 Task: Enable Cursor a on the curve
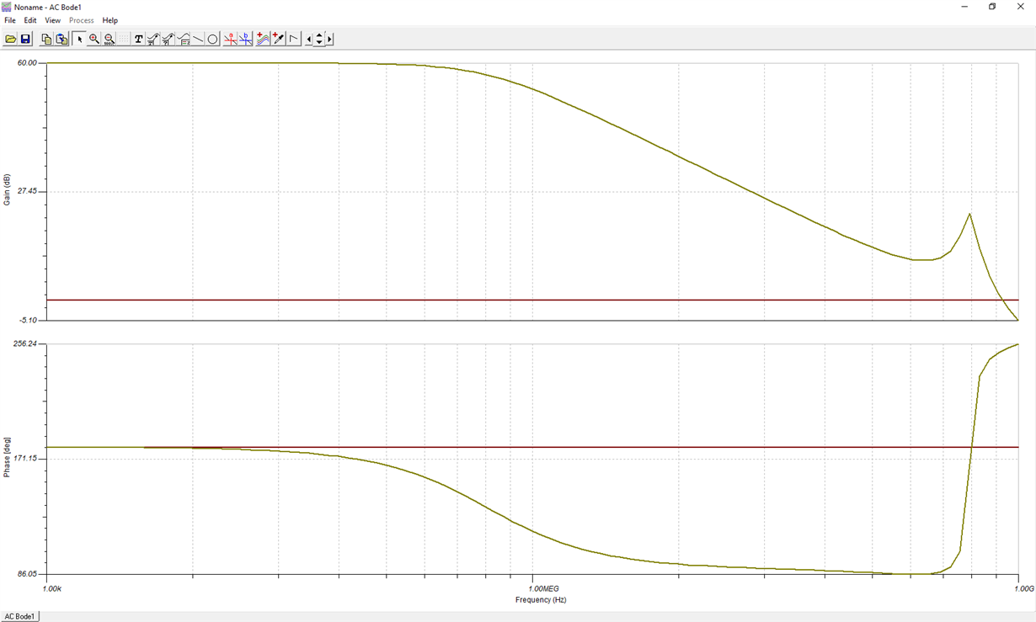click(x=229, y=39)
